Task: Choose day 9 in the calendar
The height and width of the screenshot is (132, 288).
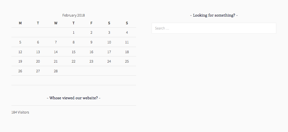Action: click(x=91, y=42)
